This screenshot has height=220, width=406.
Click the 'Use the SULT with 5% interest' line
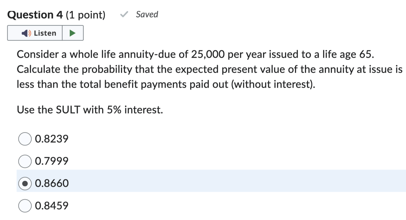[x=90, y=109]
